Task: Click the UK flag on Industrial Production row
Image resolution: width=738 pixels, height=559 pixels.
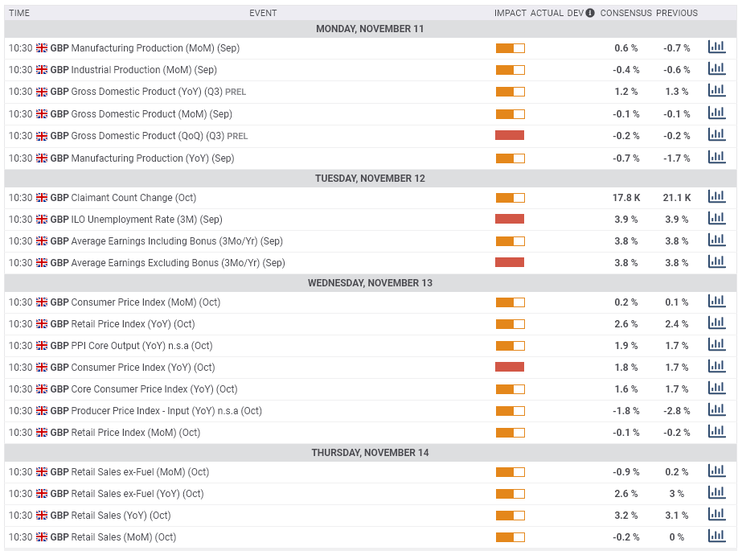Action: [x=41, y=69]
